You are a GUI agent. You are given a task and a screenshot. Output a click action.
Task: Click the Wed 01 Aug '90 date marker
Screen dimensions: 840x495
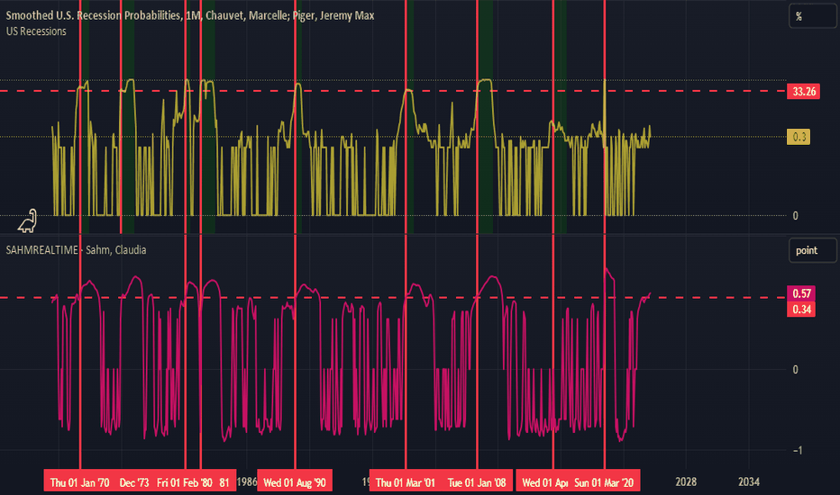(x=295, y=482)
